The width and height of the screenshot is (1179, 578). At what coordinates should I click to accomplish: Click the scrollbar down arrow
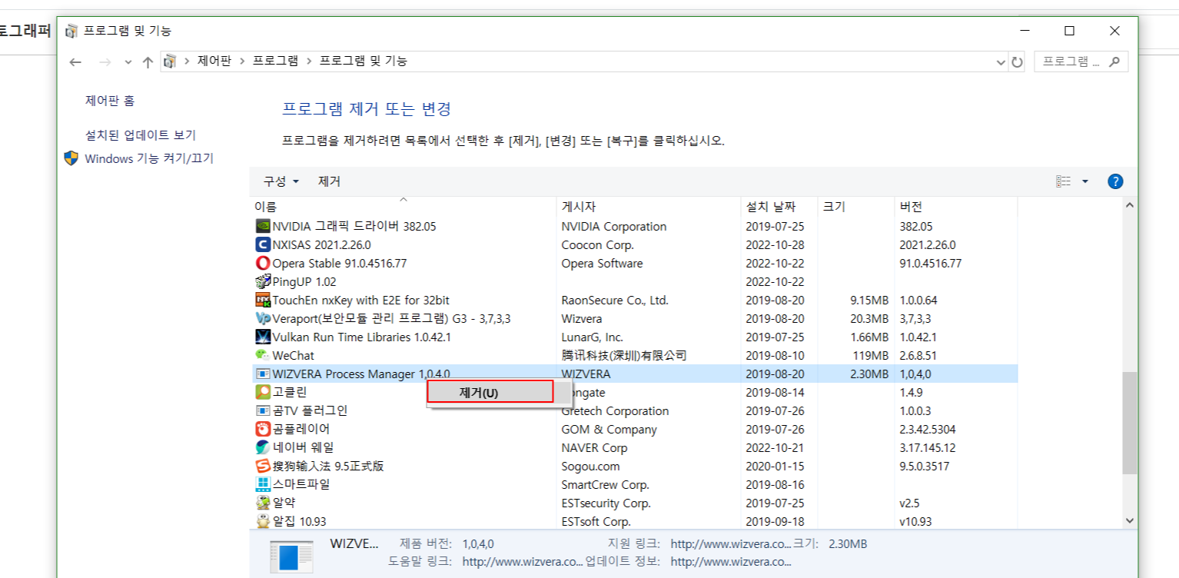tap(1129, 520)
